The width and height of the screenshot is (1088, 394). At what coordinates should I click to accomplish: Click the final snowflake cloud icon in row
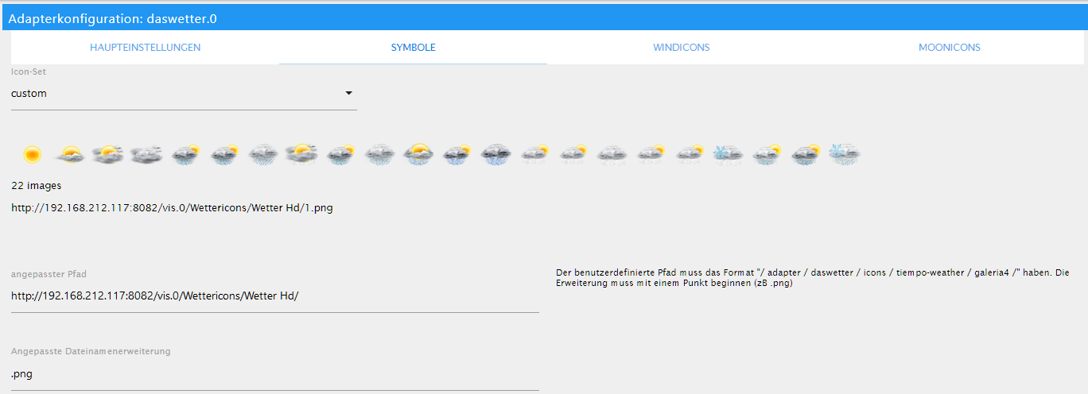844,153
